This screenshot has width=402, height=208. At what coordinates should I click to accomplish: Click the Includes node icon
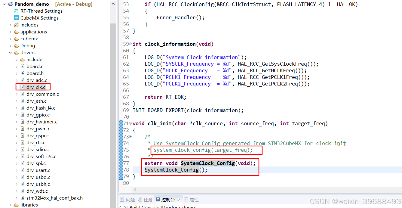pos(17,25)
